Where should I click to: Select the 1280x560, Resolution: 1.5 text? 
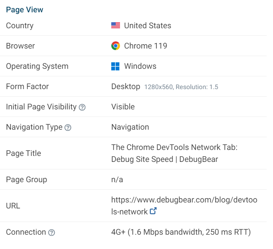[x=181, y=87]
